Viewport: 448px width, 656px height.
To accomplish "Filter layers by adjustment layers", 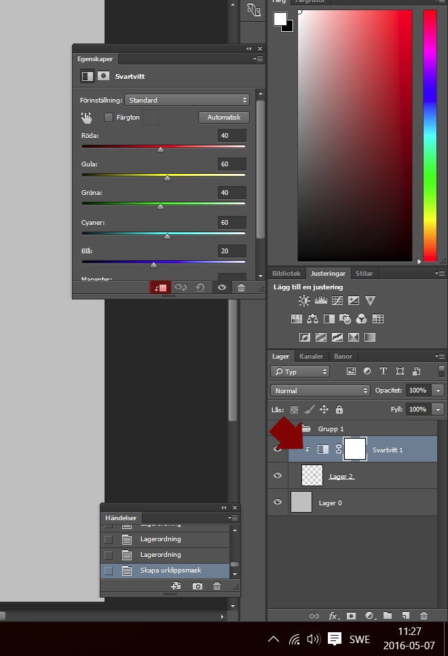I will 367,371.
